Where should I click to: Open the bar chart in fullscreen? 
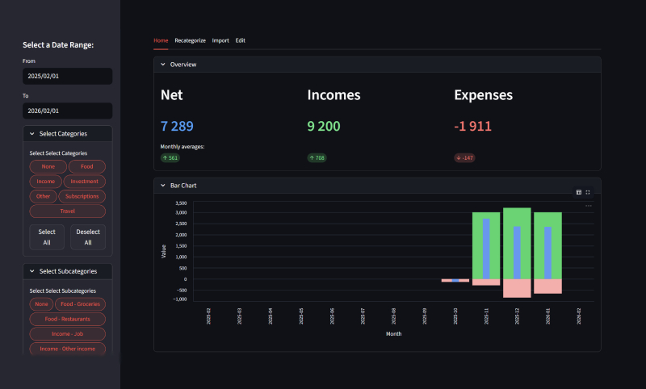[x=588, y=192]
